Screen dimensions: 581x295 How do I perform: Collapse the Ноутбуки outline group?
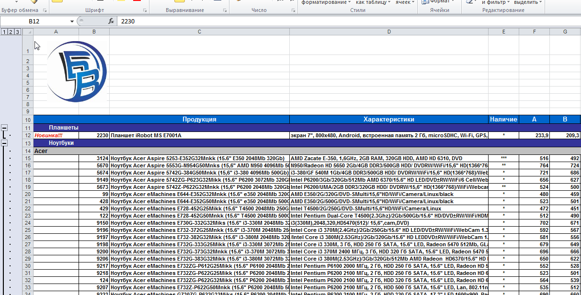pyautogui.click(x=4, y=143)
